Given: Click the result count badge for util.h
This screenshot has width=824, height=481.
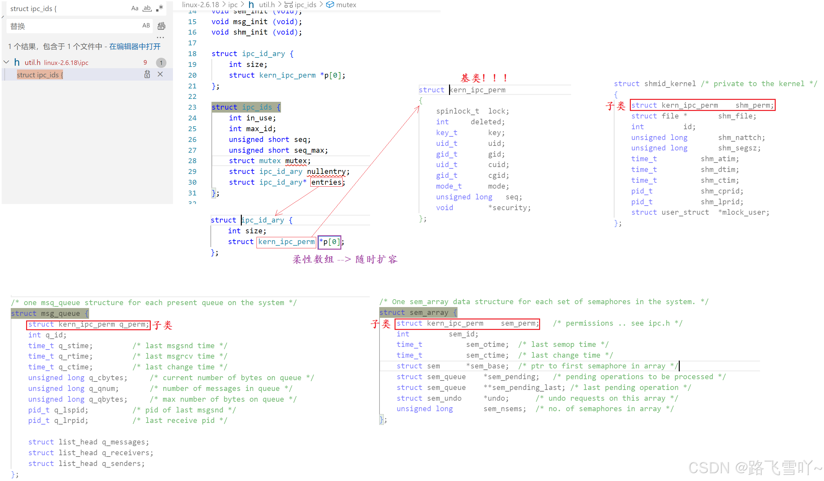Looking at the screenshot, I should coord(161,62).
